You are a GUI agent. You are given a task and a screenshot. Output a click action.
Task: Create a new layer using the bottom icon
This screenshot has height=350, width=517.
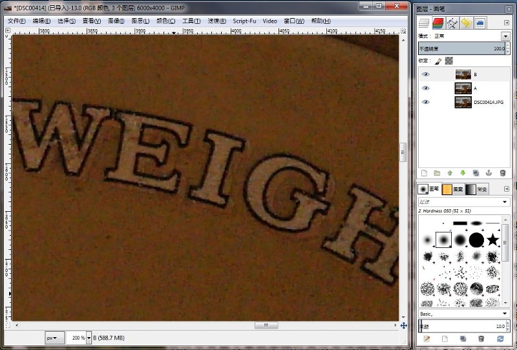click(x=424, y=173)
